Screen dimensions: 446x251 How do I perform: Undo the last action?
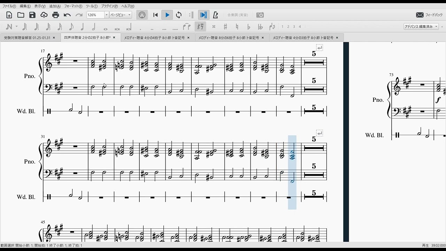(x=67, y=15)
